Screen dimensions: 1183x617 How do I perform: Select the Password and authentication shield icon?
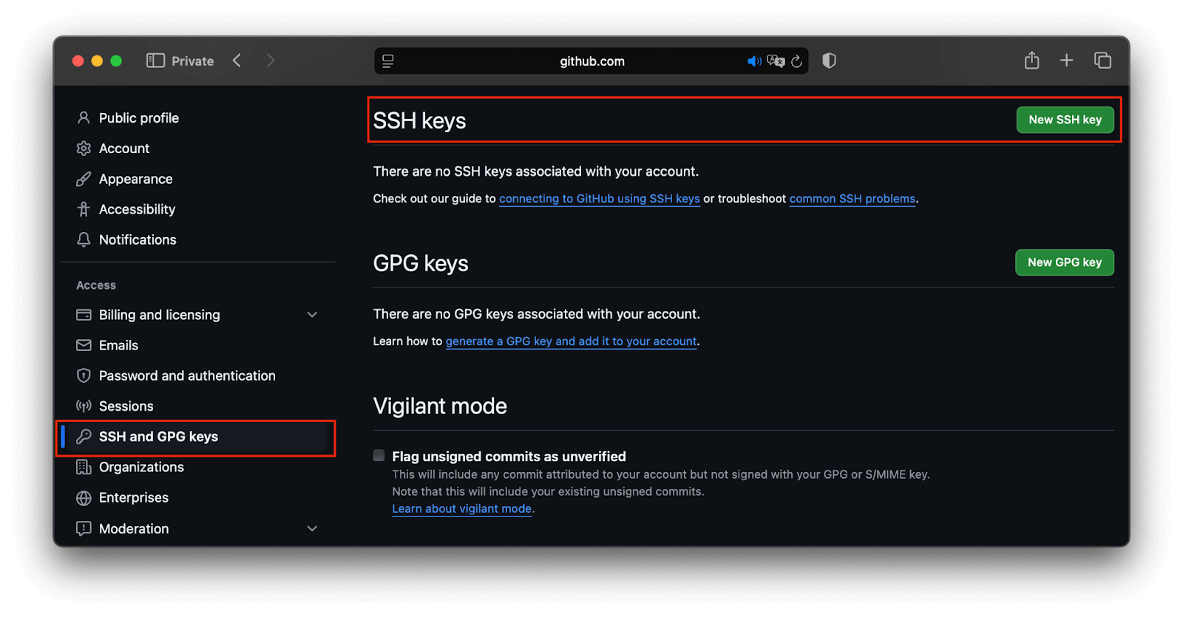84,375
